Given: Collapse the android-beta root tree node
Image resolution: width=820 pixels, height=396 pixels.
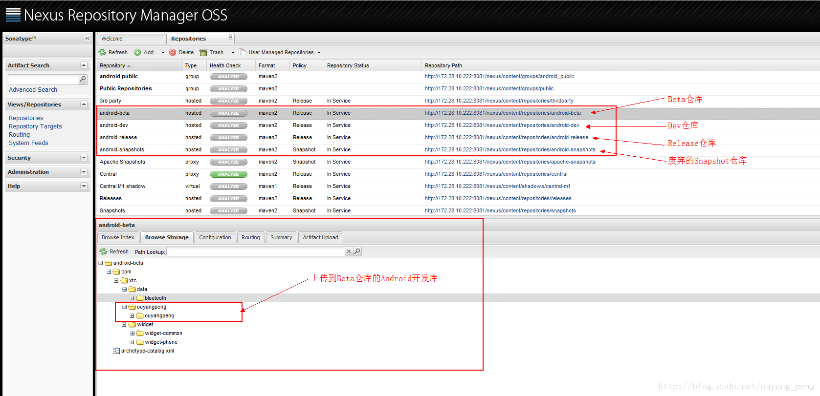Looking at the screenshot, I should pos(101,263).
